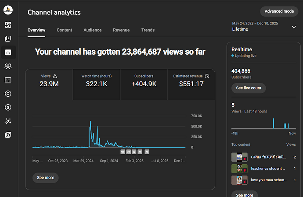Image resolution: width=303 pixels, height=197 pixels.
Task: Click the See live count button
Action: click(249, 88)
